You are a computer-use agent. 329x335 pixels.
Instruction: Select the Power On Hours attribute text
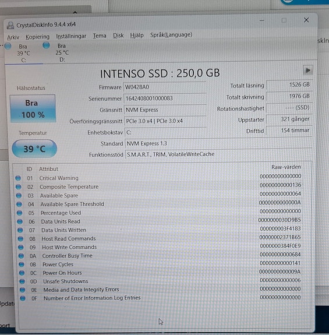(62, 273)
